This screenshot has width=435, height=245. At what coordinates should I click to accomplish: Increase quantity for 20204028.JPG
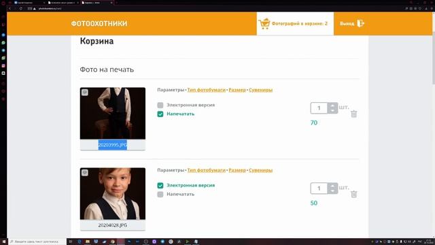[332, 186]
